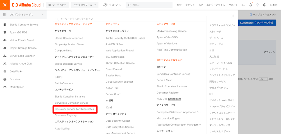The height and width of the screenshot is (134, 281).
Task: Open 日本語 language selector
Action: 273,5
